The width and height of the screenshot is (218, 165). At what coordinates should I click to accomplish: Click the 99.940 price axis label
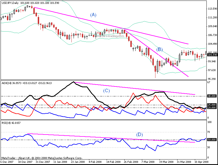212,61
